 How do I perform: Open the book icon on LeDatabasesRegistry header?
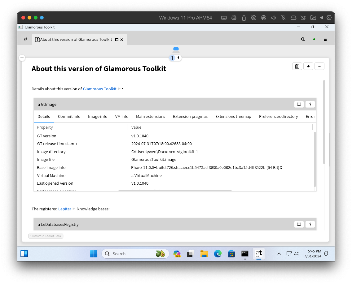coord(299,224)
